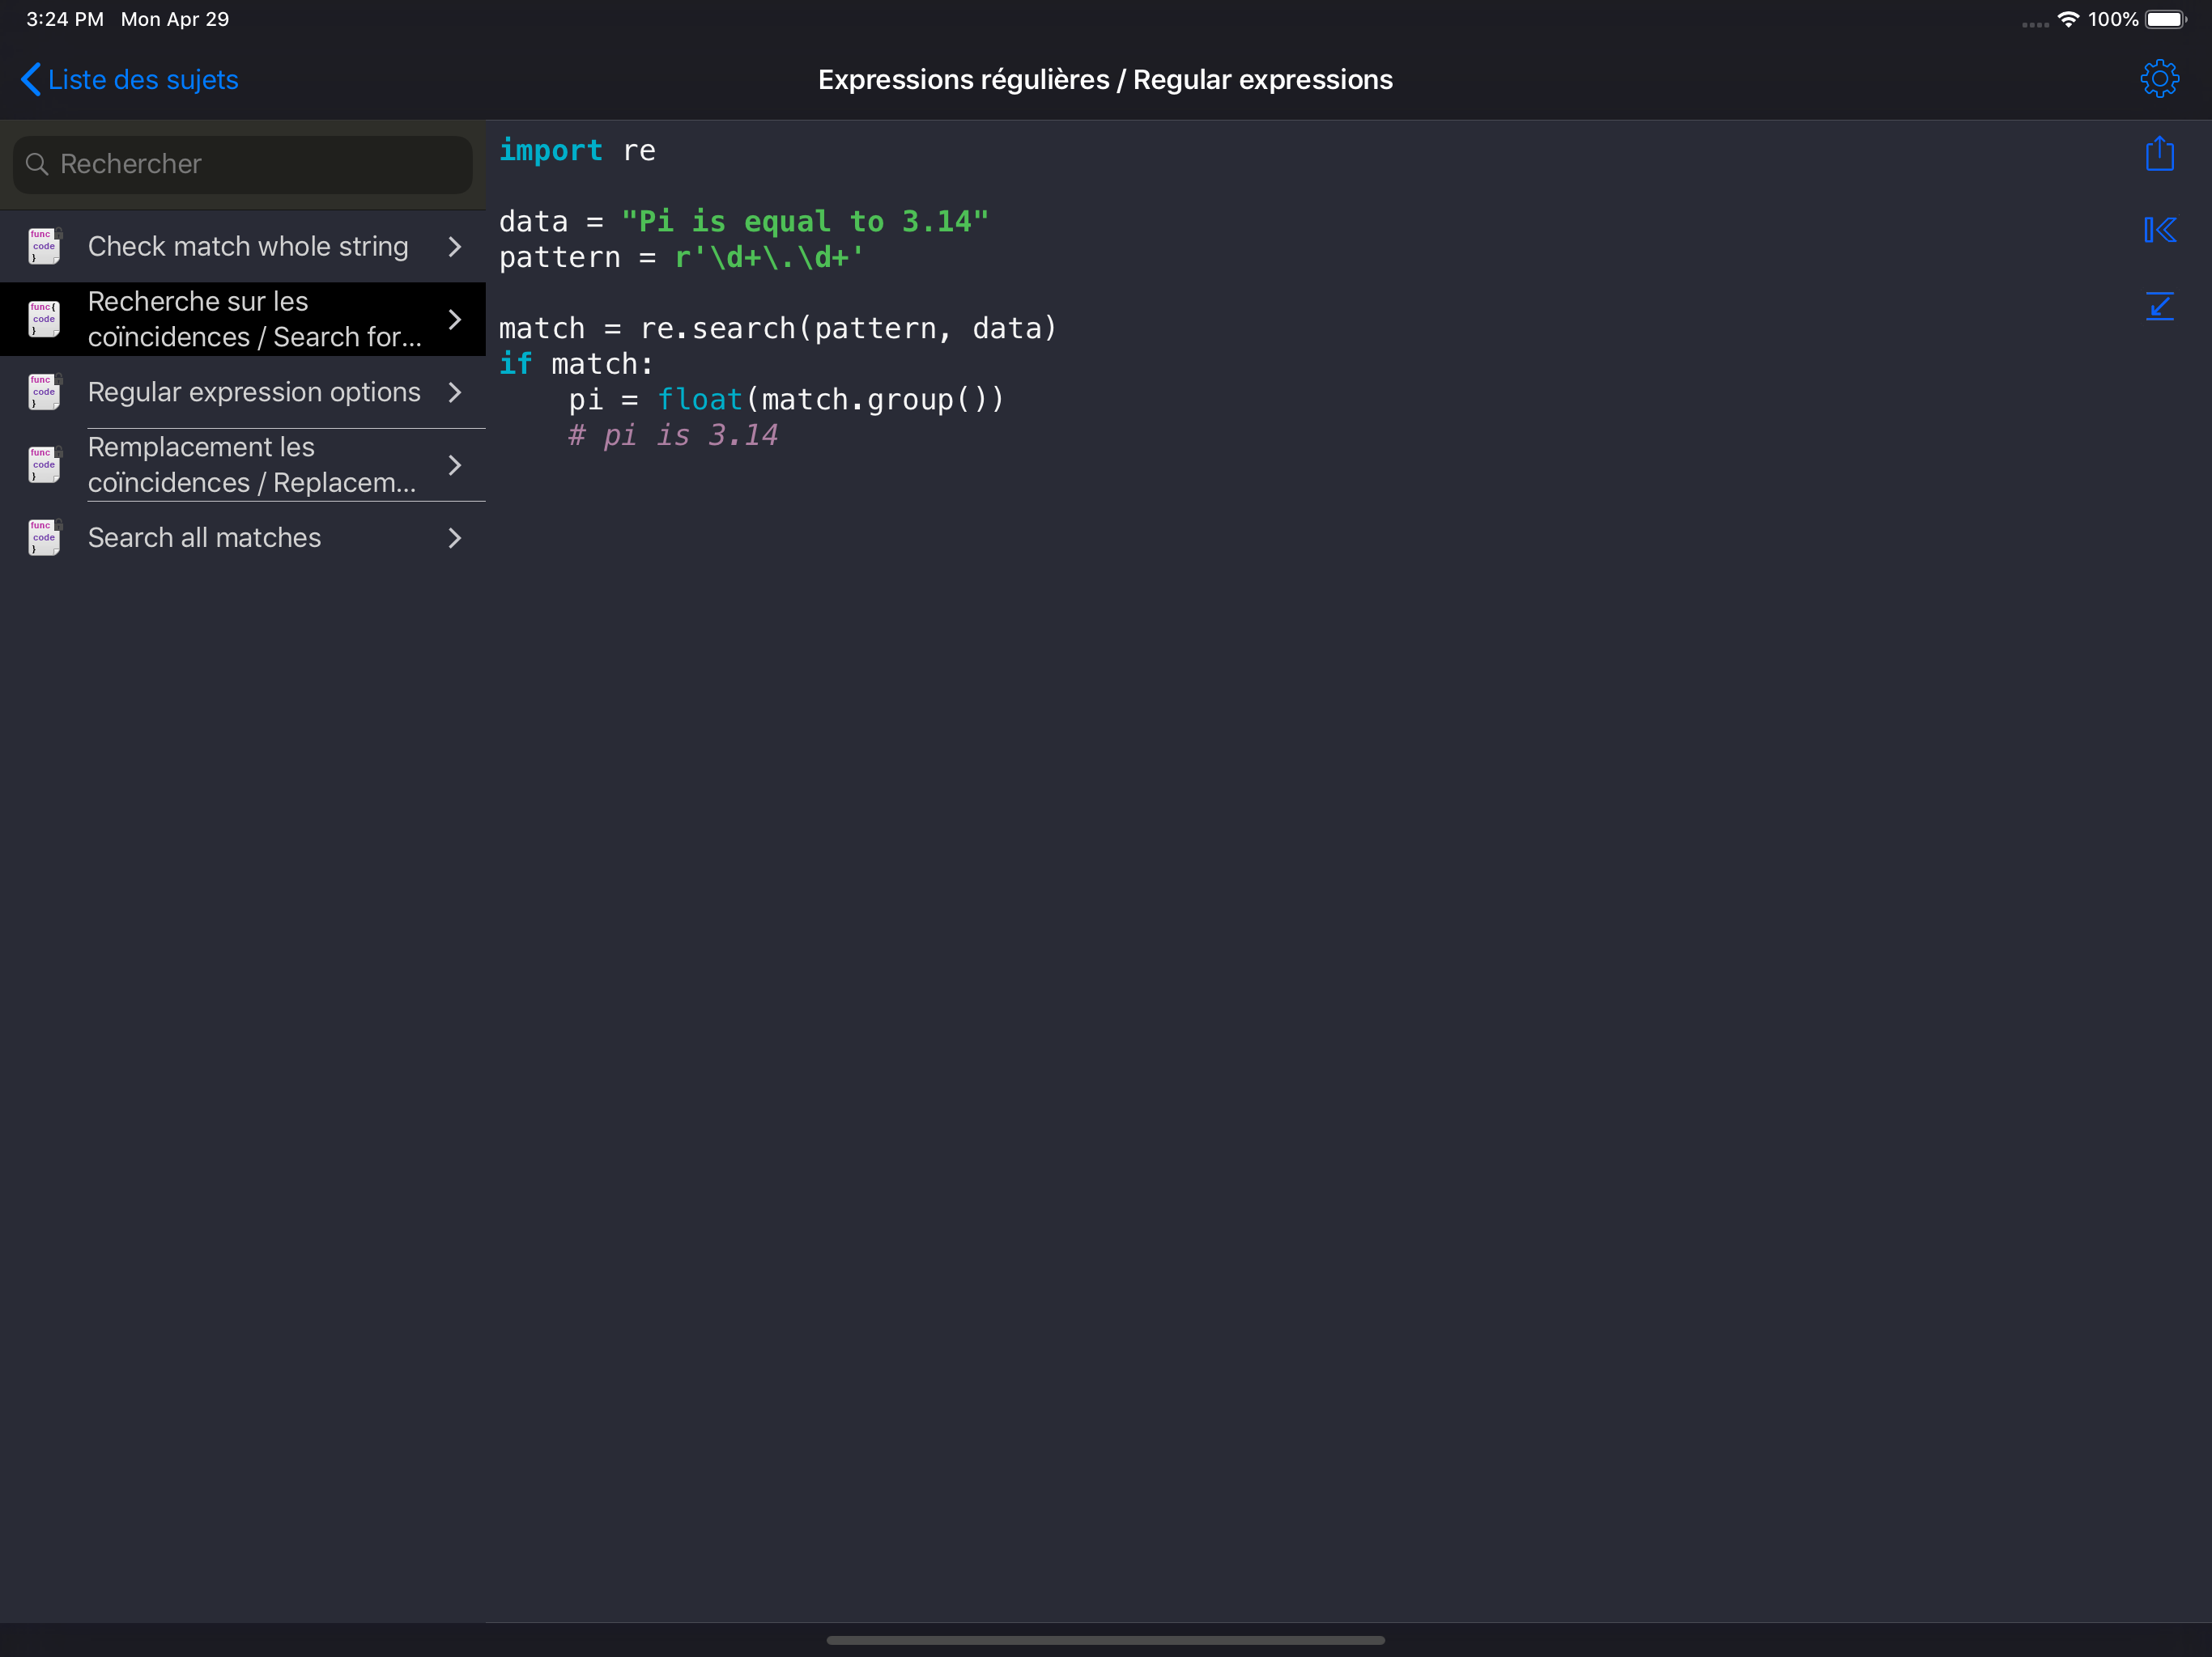Tap the Wi-Fi icon in the status bar

(x=2067, y=18)
